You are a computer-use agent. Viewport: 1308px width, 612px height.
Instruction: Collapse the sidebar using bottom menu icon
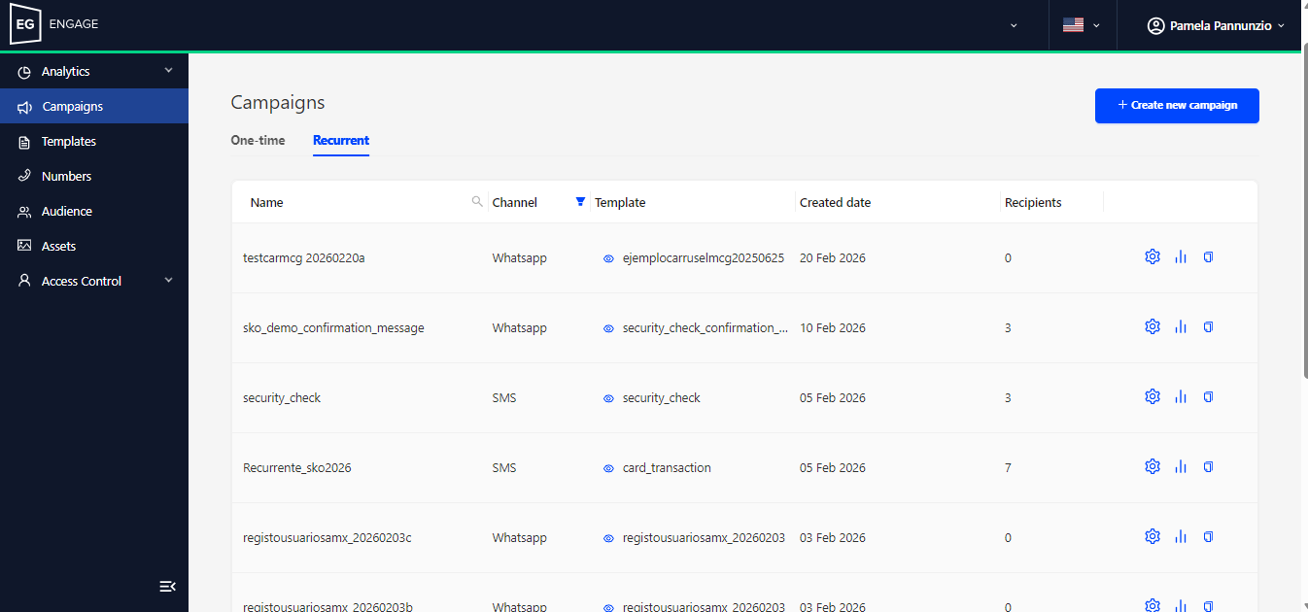pos(167,586)
